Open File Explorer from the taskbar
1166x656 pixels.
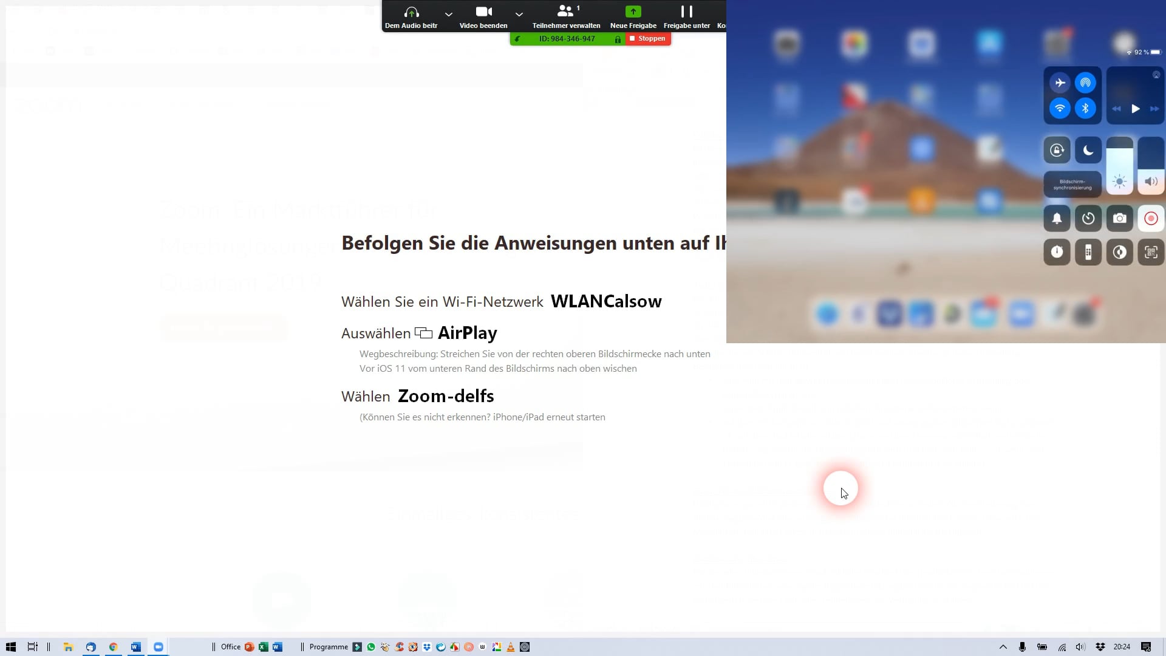(68, 647)
